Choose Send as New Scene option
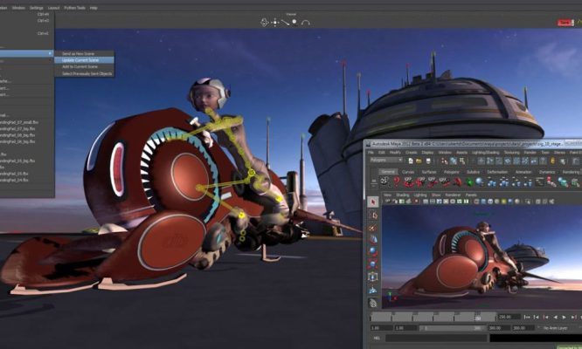 [79, 52]
